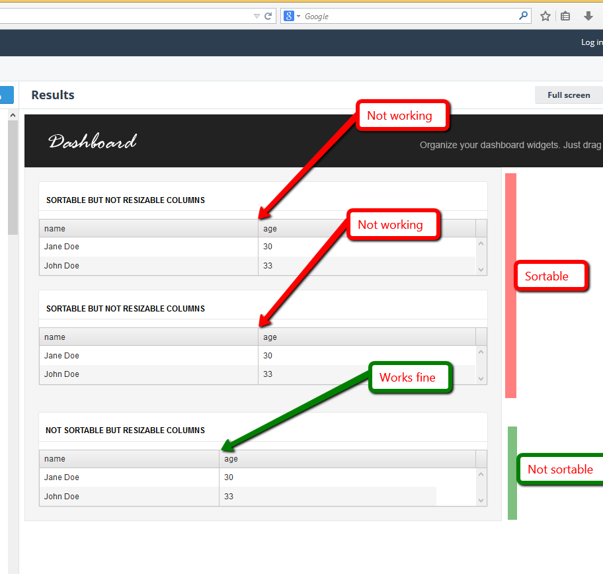The image size is (603, 574).
Task: Click the browser reload icon
Action: [x=268, y=16]
